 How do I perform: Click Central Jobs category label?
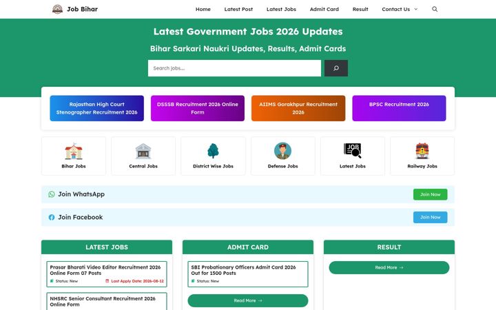click(143, 166)
